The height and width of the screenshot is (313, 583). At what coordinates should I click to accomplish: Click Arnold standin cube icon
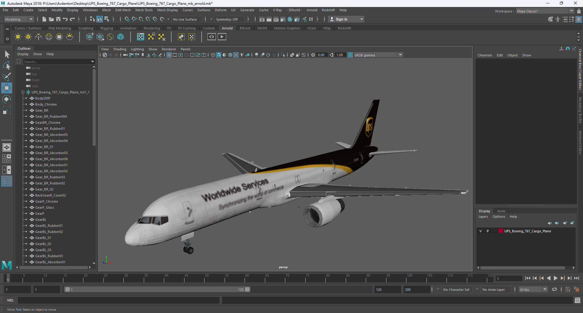click(90, 37)
